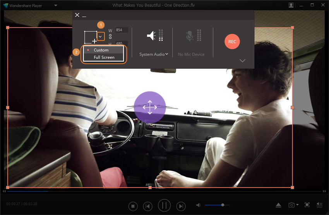Edit the height field showing 480

coord(121,43)
